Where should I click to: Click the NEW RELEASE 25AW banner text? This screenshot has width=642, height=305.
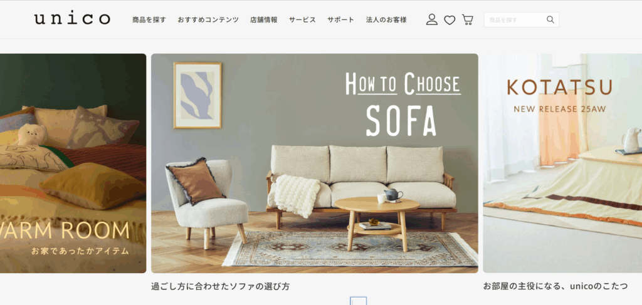(x=560, y=109)
